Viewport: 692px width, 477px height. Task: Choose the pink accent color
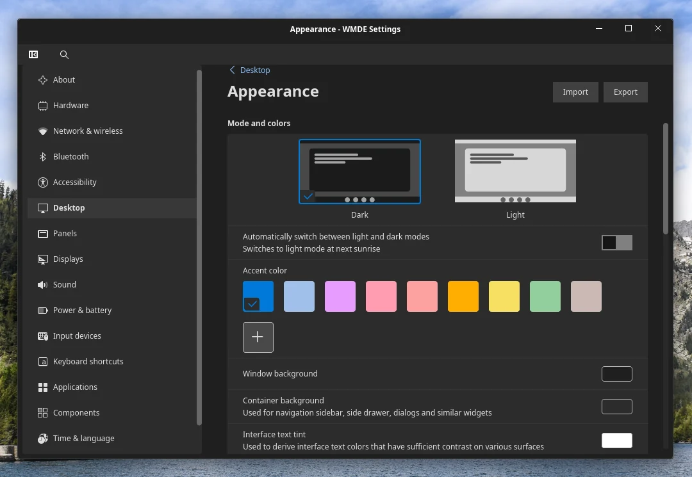(x=381, y=296)
